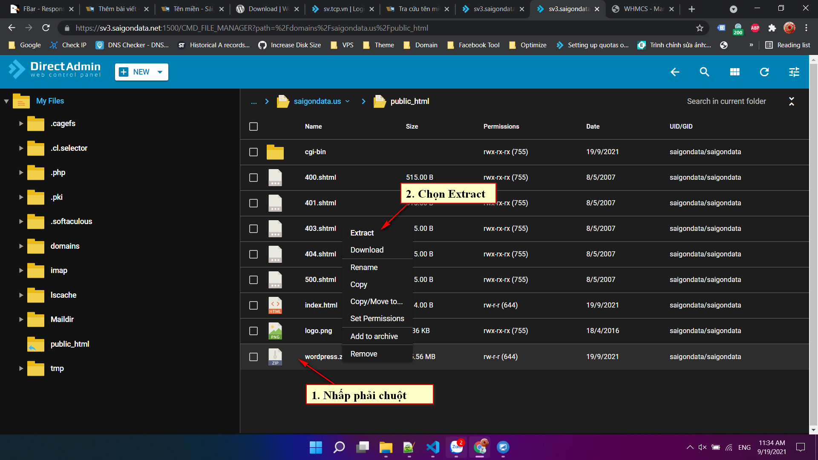Open Zalo from the taskbar
Screen dimensions: 818x460
click(x=456, y=447)
